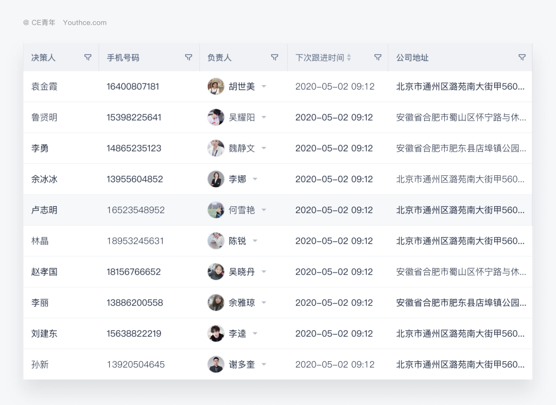Click the 公司地址 column header
Image resolution: width=556 pixels, height=405 pixels.
[412, 58]
